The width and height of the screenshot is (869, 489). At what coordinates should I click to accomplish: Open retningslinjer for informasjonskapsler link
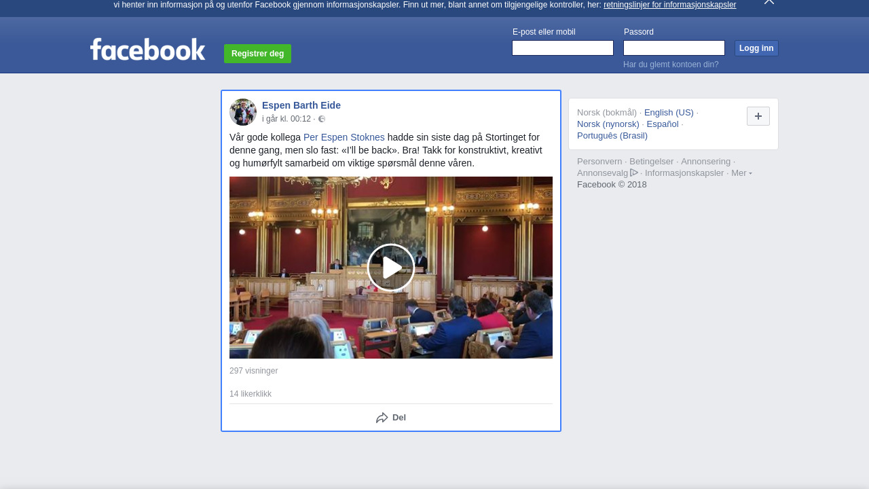pos(670,5)
